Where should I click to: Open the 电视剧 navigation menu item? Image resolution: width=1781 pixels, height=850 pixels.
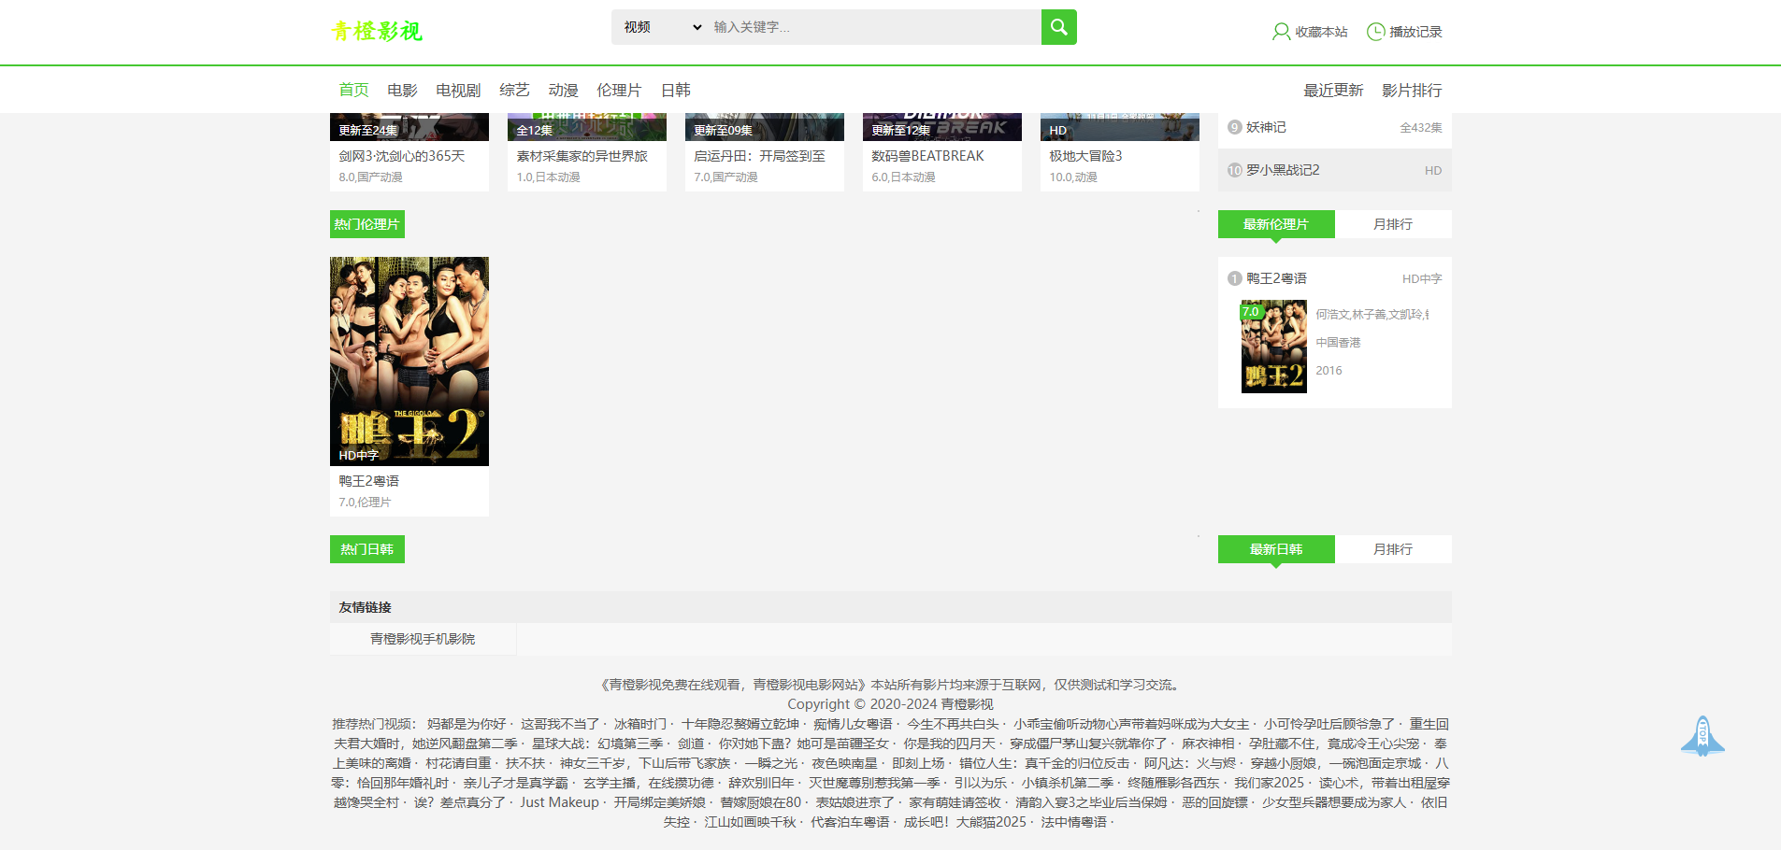point(458,91)
